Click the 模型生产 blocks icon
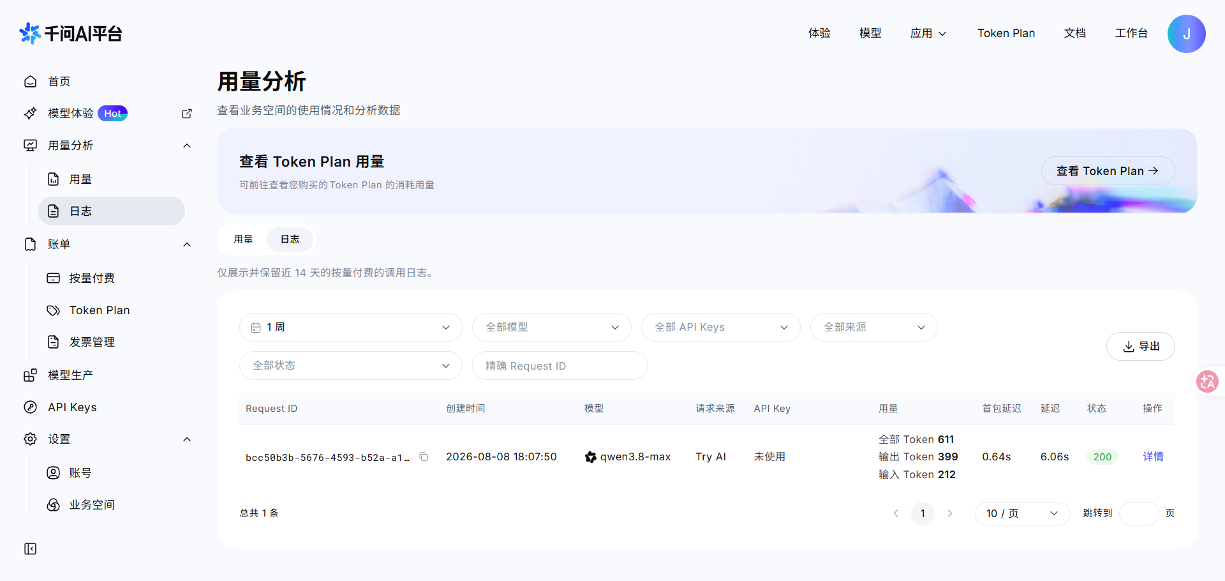1225x581 pixels. point(30,375)
